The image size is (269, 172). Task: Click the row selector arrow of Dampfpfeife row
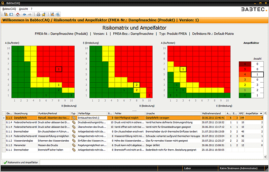click(x=4, y=118)
